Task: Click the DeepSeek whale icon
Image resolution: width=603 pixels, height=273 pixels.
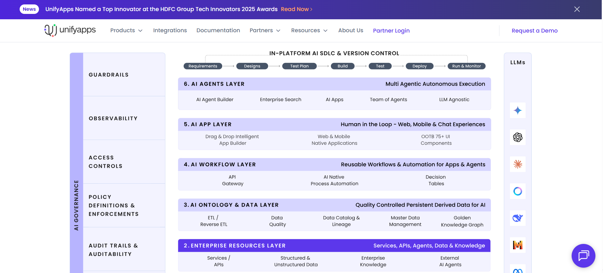Action: point(517,218)
